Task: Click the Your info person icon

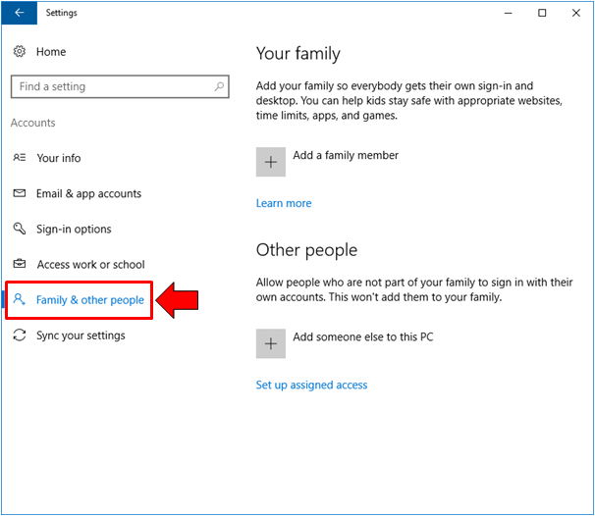Action: coord(19,158)
